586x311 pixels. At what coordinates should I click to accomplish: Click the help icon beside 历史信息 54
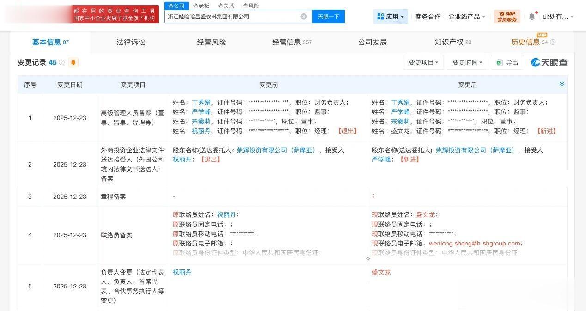[x=553, y=42]
